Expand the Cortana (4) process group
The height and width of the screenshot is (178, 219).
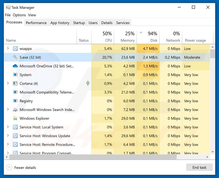click(x=8, y=83)
